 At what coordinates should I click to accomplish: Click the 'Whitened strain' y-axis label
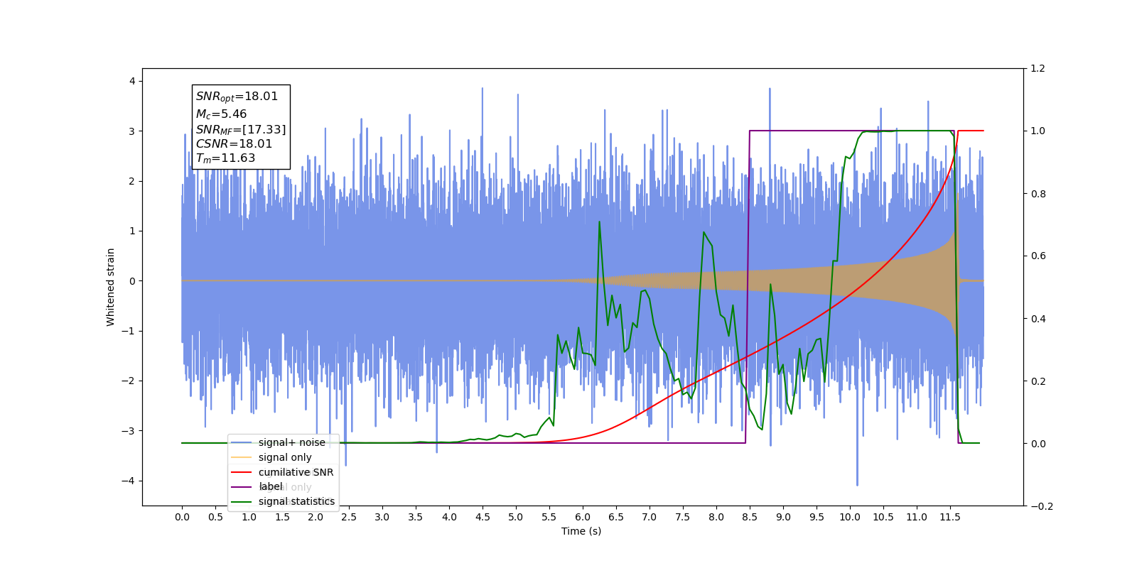(x=111, y=287)
